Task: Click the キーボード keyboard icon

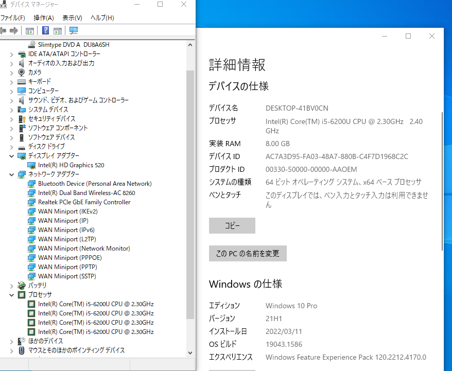Action: [22, 82]
